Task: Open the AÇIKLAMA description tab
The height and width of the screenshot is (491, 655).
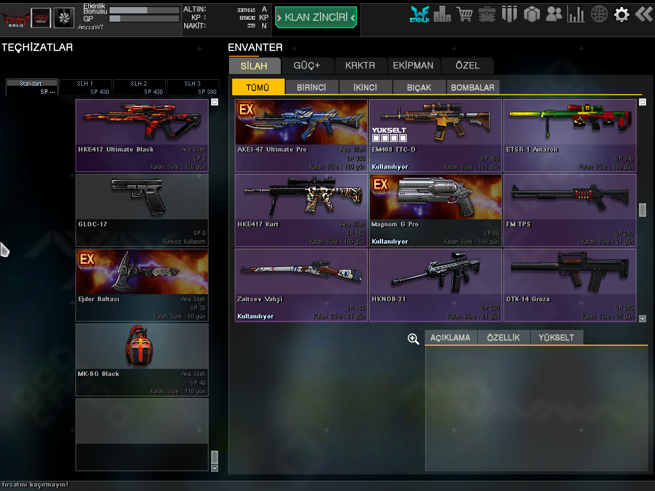Action: (450, 338)
